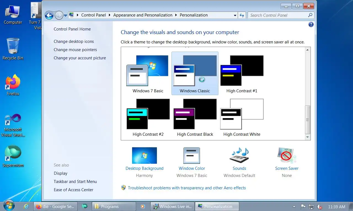353x211 pixels.
Task: Open the Display link under See also
Action: (x=61, y=173)
